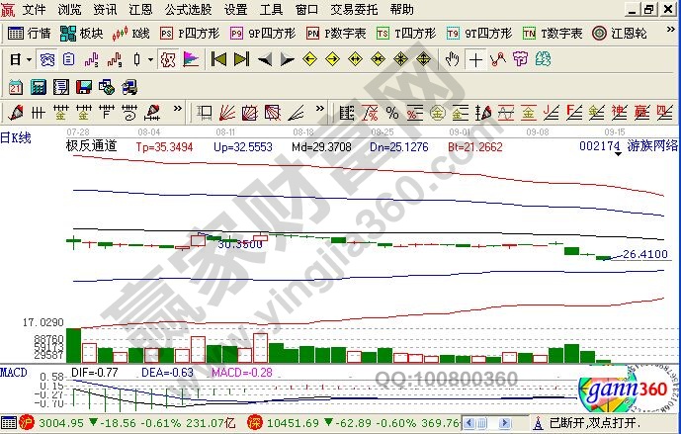Screen dimensions: 681x434
Task: Select the purple step-line 3 icon
Action: click(x=91, y=59)
